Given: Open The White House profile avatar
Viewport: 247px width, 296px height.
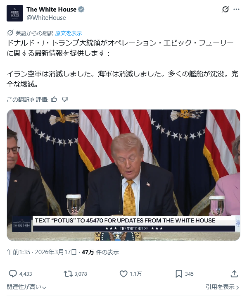Looking at the screenshot, I should [x=15, y=13].
